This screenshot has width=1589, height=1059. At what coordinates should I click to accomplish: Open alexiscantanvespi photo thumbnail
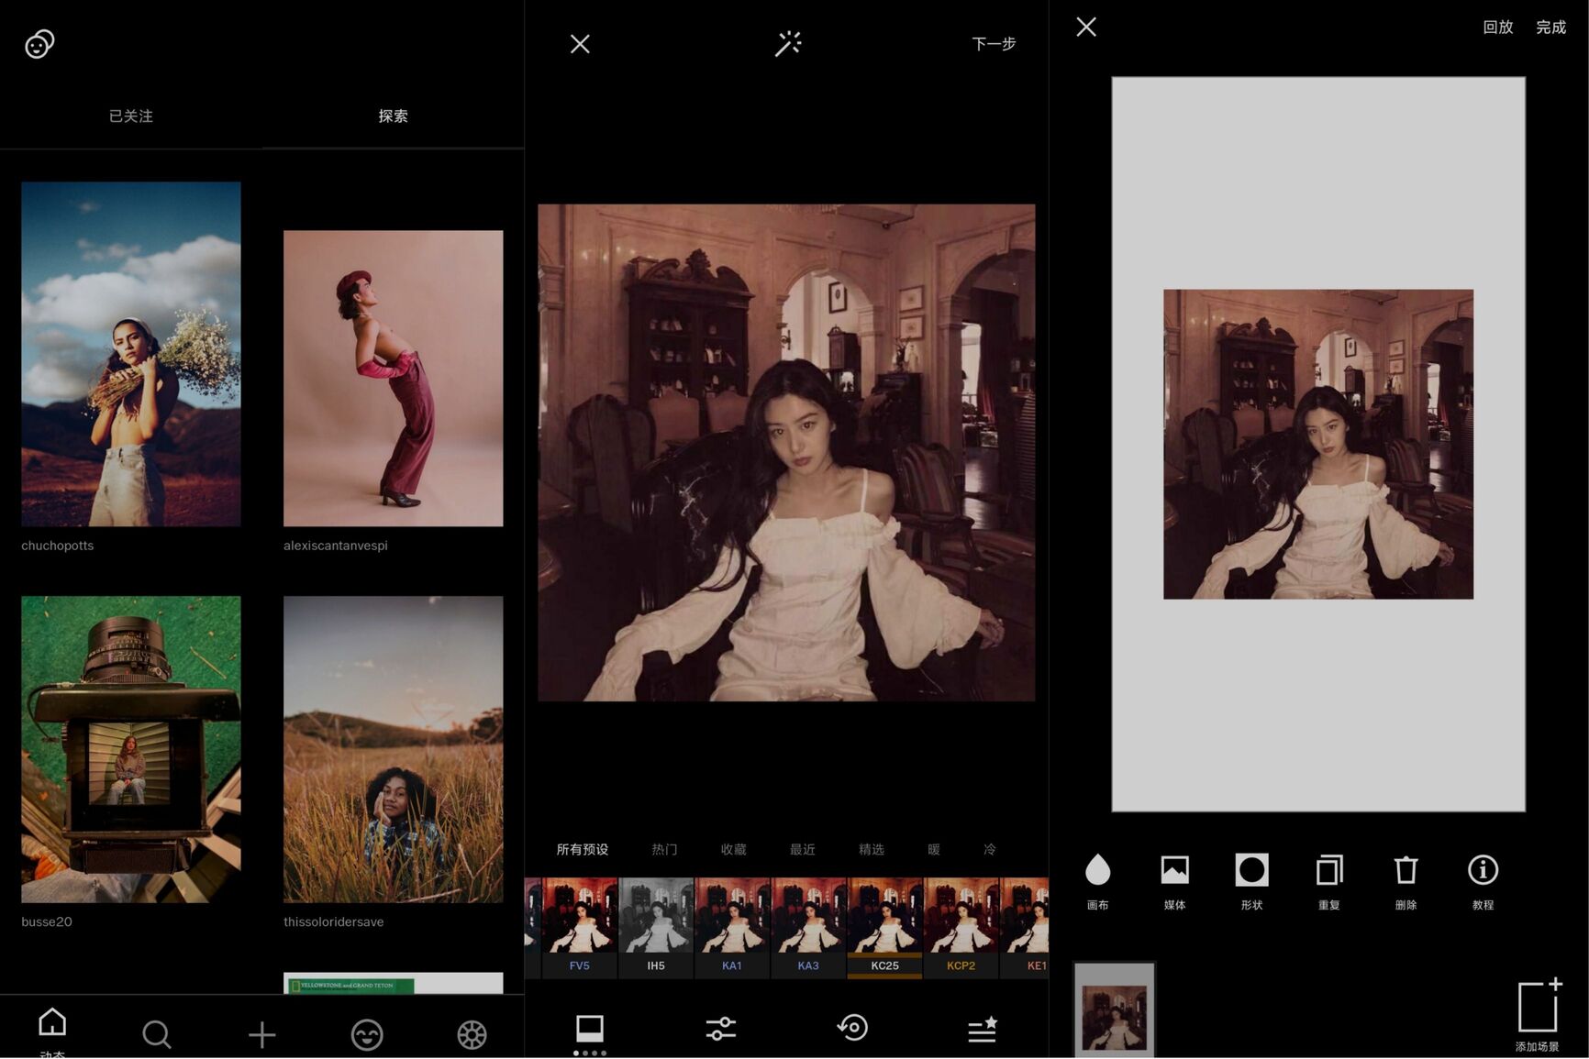click(393, 378)
